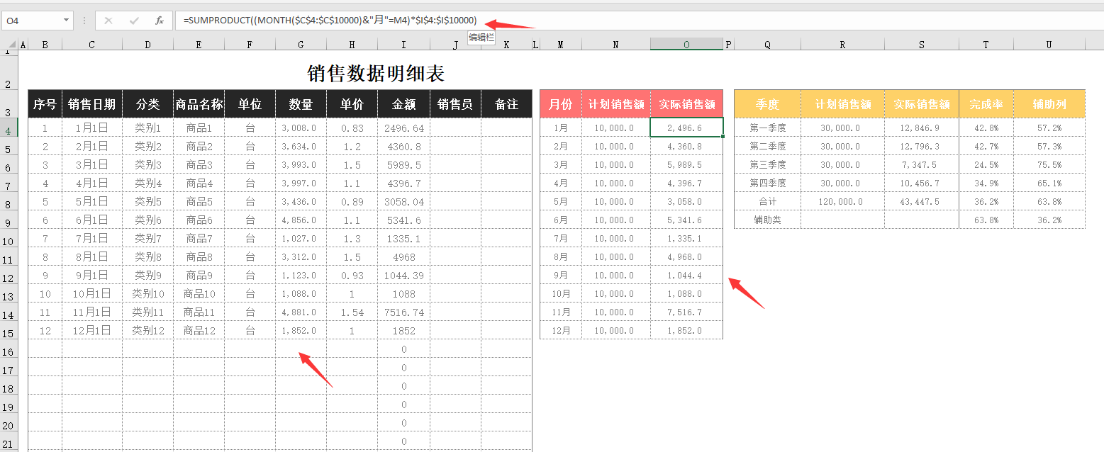This screenshot has width=1104, height=452.
Task: Click total actual sales 43,447.5
Action: click(922, 201)
